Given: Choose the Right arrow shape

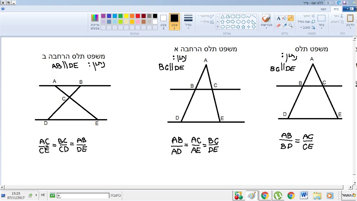Looking at the screenshot, I should point(233,21).
